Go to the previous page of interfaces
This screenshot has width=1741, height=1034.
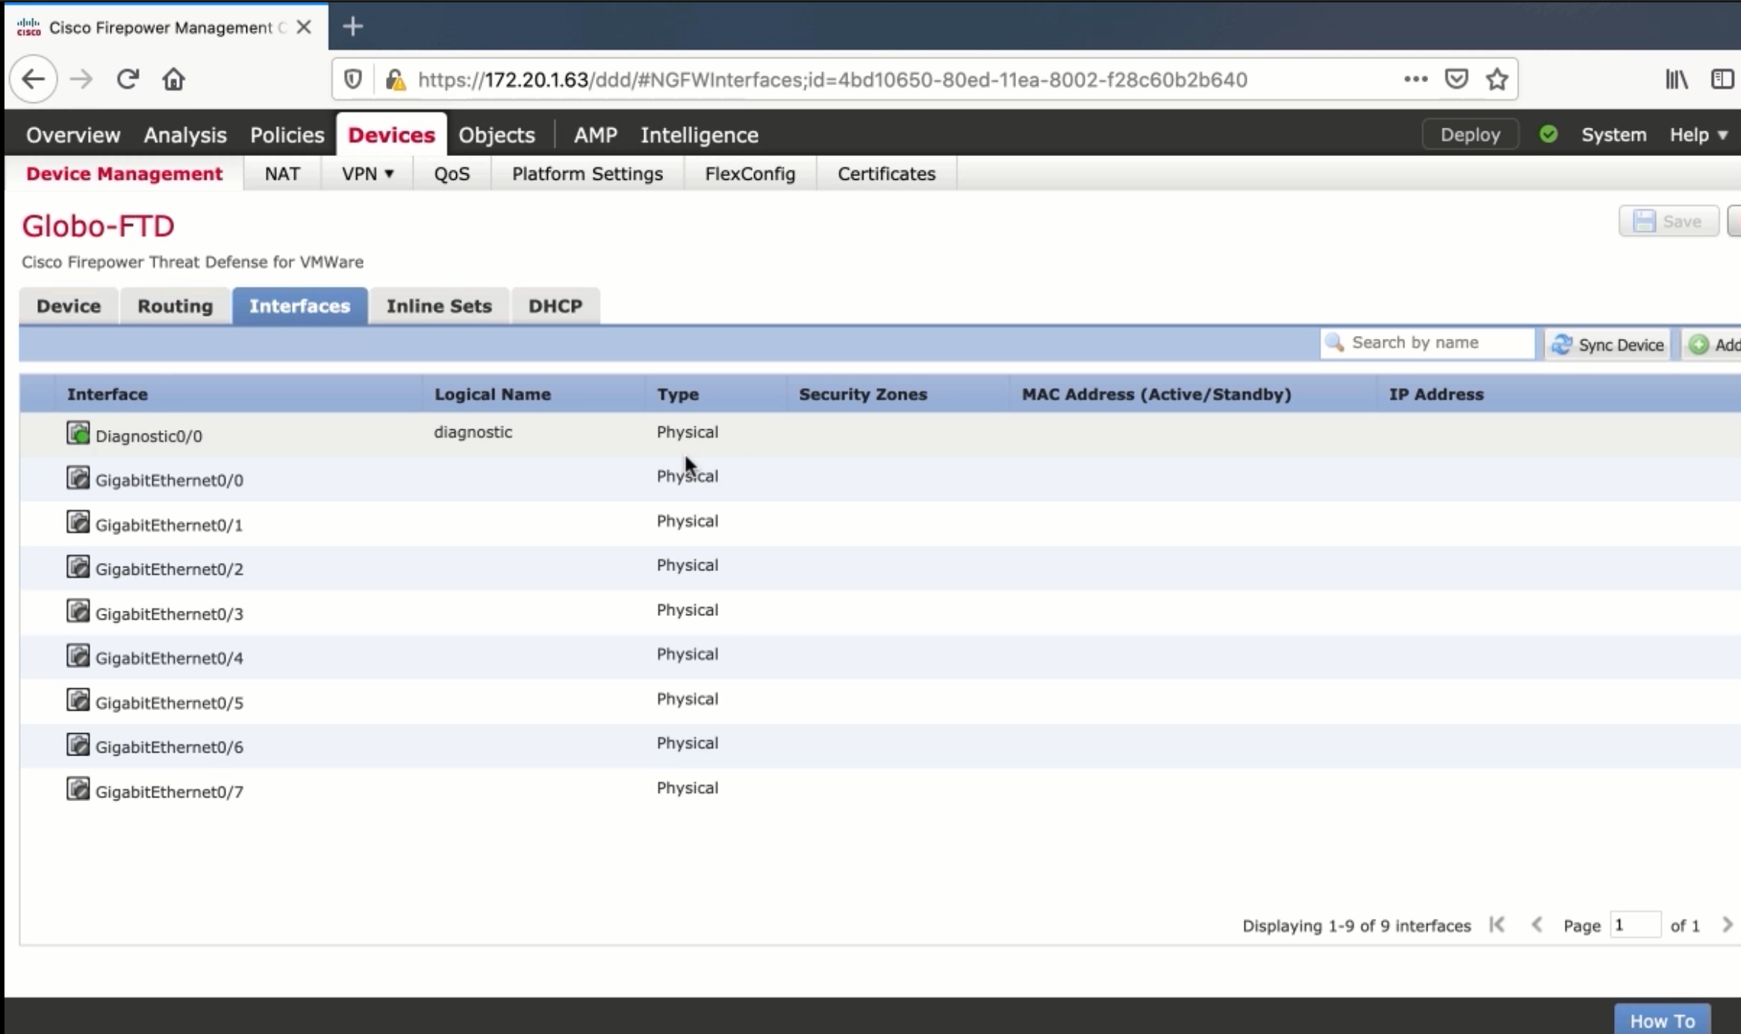(x=1536, y=925)
